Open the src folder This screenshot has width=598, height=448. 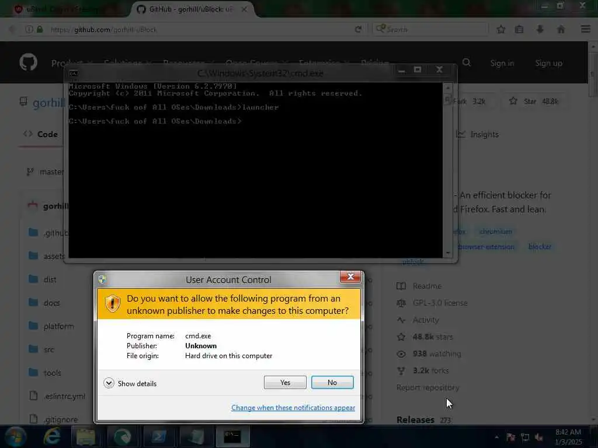[49, 349]
